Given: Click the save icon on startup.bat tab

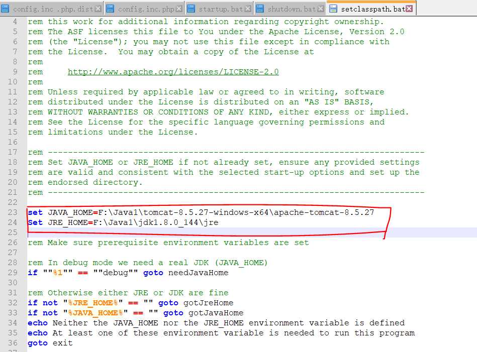Looking at the screenshot, I should [x=191, y=9].
